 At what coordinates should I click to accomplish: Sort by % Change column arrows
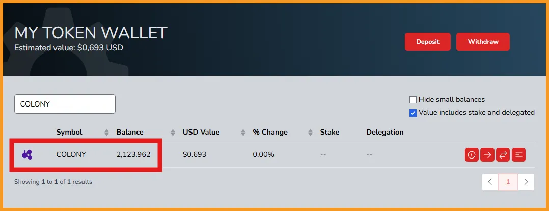pyautogui.click(x=310, y=133)
